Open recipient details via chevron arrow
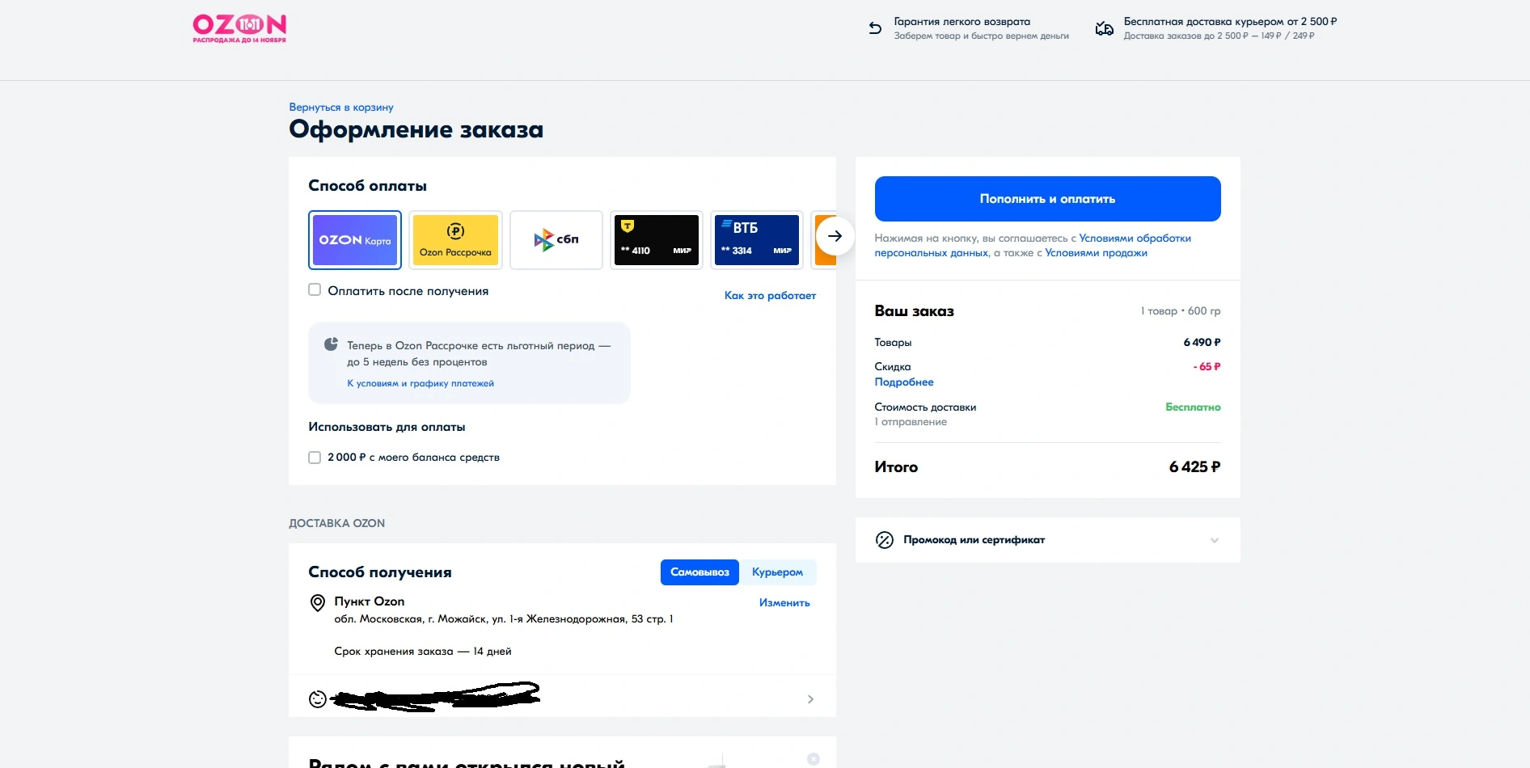 (810, 699)
